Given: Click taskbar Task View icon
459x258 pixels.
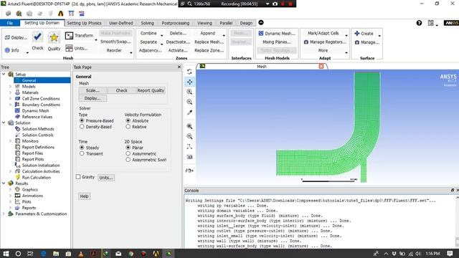Looking at the screenshot, I should click(30, 253).
